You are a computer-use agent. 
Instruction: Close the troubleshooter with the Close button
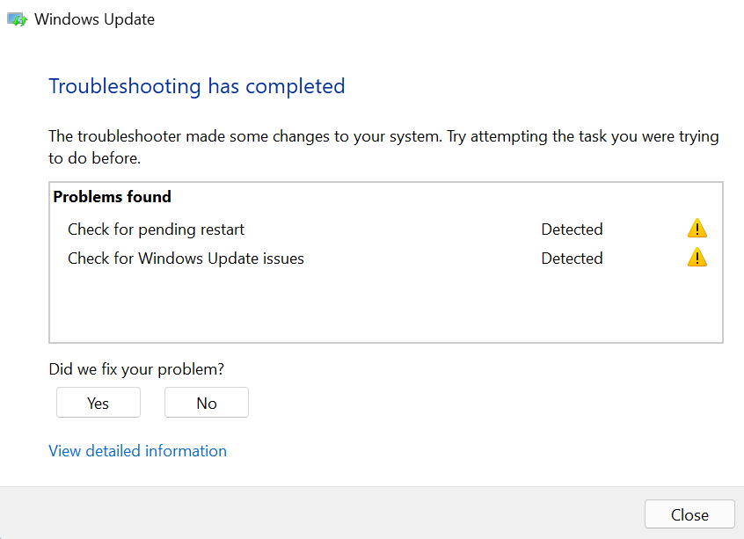pos(689,515)
